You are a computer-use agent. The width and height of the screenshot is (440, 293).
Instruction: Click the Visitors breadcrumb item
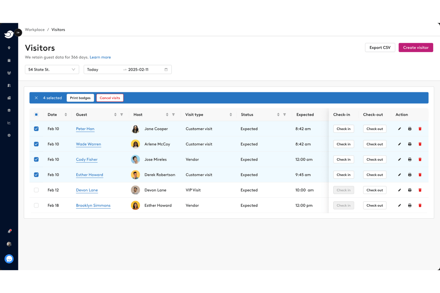point(58,30)
